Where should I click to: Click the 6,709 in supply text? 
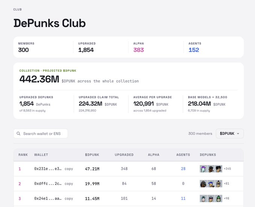[x=199, y=111]
